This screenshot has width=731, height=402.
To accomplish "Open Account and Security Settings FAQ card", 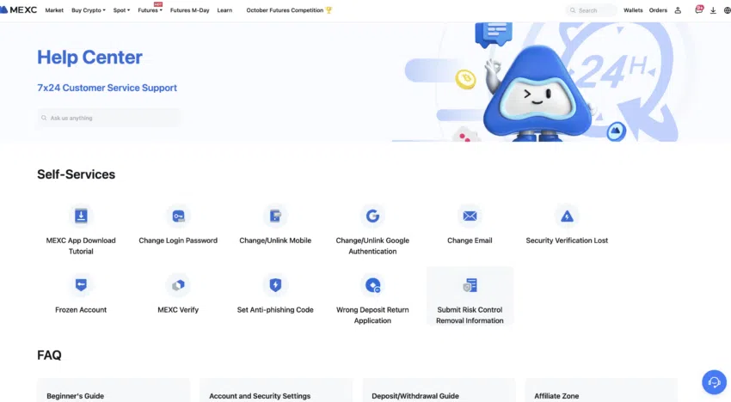I will point(276,390).
